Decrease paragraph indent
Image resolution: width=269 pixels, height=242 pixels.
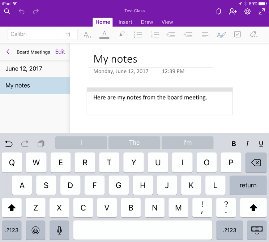(x=171, y=35)
